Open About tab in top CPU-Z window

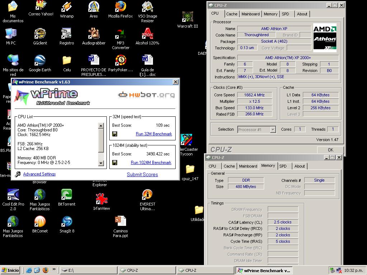pyautogui.click(x=302, y=14)
